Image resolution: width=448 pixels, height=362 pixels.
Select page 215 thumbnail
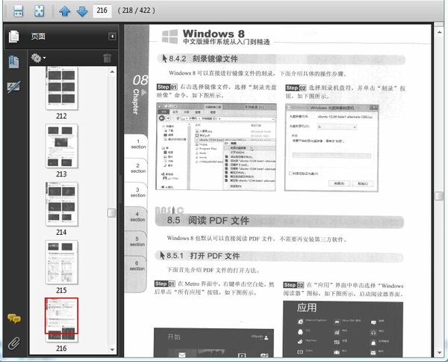coord(61,262)
